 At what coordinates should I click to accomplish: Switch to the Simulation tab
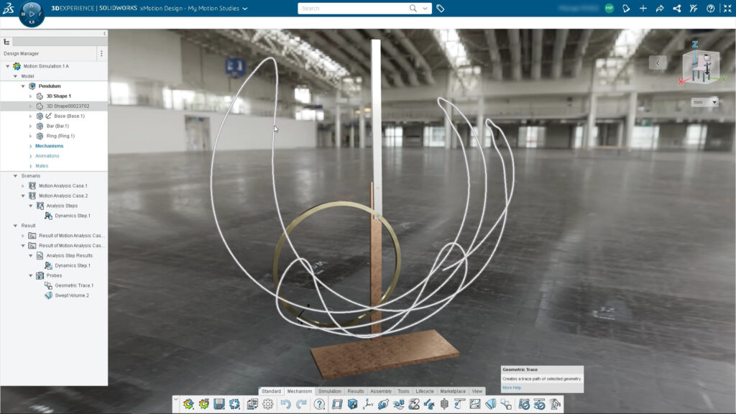point(330,392)
